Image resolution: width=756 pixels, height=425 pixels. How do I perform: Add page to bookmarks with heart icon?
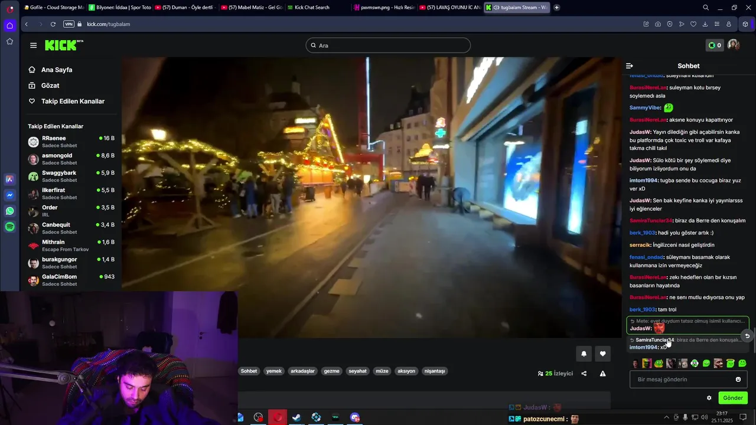693,24
